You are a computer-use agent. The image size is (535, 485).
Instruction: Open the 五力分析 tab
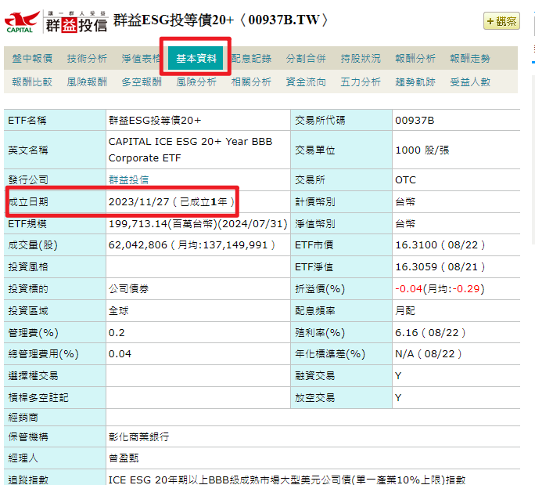pyautogui.click(x=361, y=81)
